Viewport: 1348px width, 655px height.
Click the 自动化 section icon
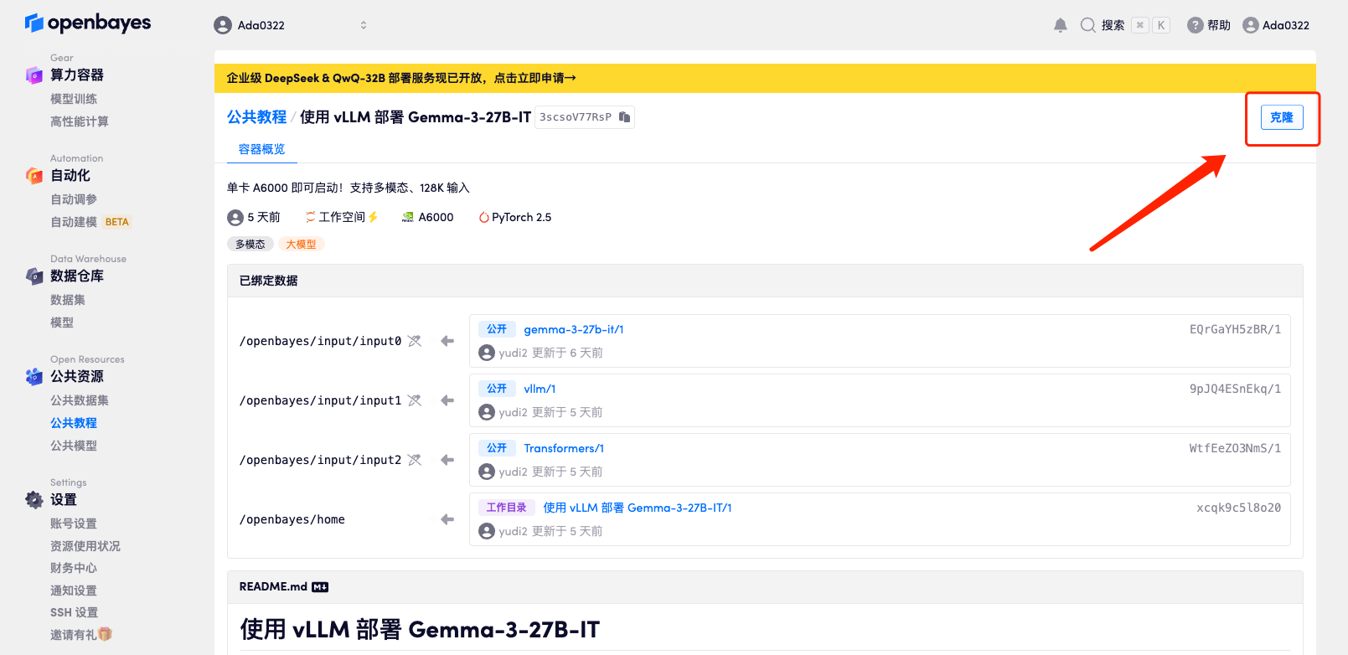coord(34,176)
